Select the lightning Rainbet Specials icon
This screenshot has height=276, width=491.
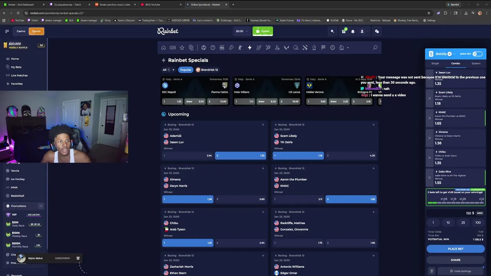coord(250,48)
